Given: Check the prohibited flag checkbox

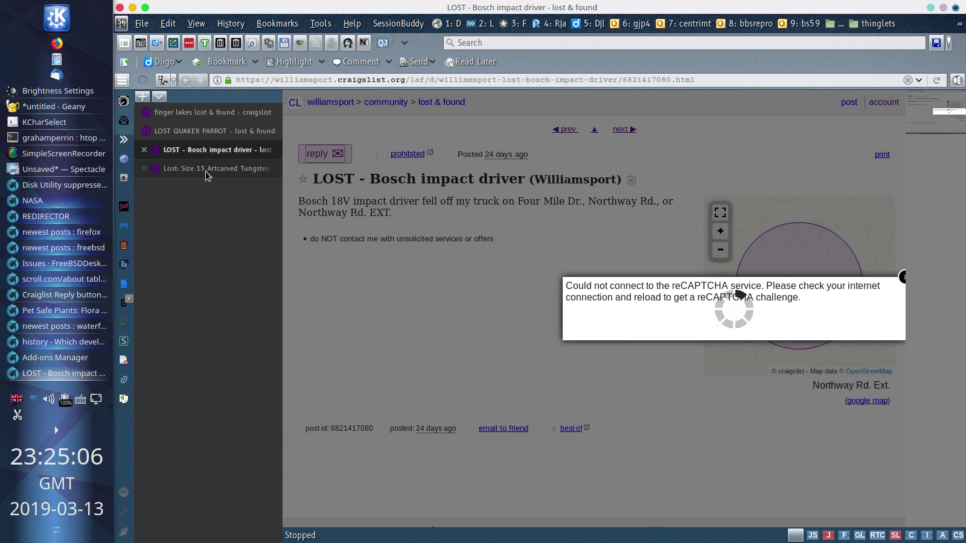Looking at the screenshot, I should pyautogui.click(x=382, y=154).
